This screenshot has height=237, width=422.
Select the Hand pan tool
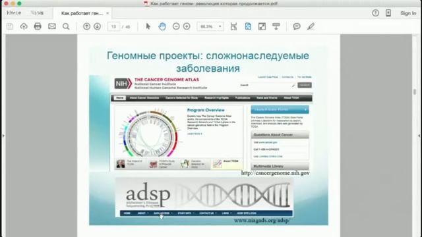click(162, 26)
